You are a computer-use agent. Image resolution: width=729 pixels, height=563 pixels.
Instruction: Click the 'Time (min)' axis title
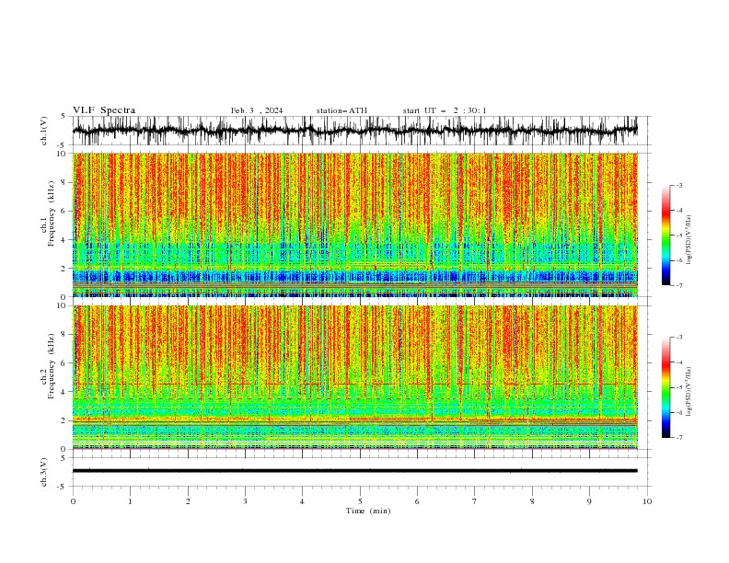point(368,511)
